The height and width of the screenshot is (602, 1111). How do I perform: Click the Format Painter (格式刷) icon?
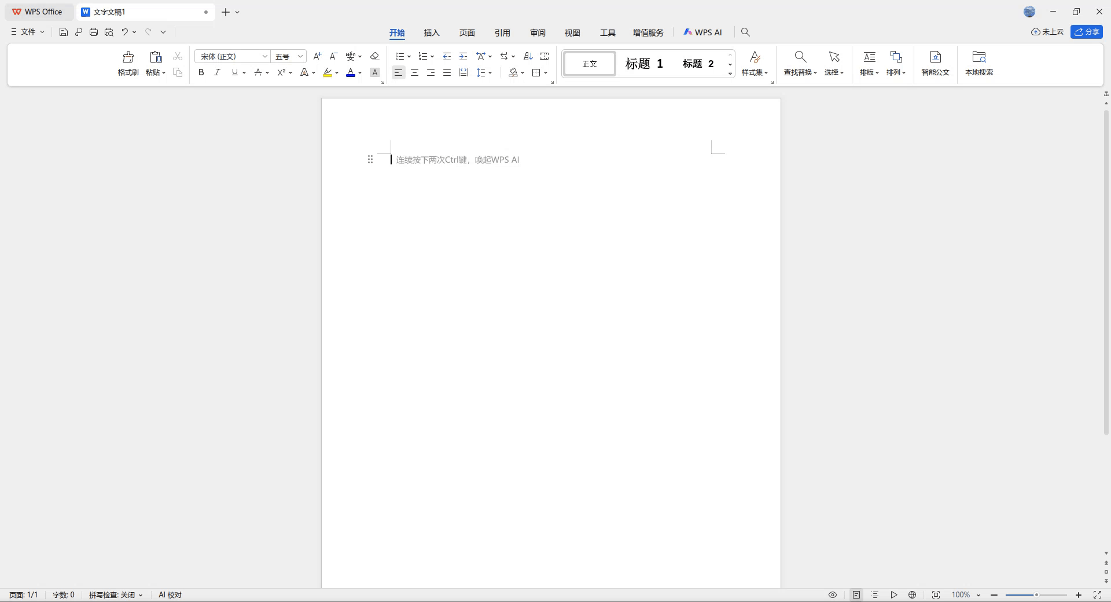128,57
